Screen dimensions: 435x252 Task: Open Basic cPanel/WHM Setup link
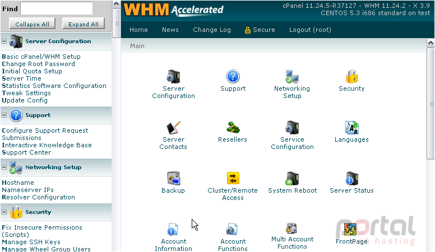tap(41, 57)
